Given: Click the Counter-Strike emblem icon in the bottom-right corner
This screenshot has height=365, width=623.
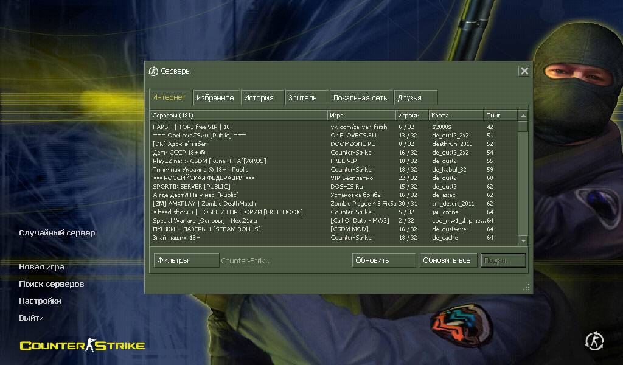Looking at the screenshot, I should click(x=594, y=341).
